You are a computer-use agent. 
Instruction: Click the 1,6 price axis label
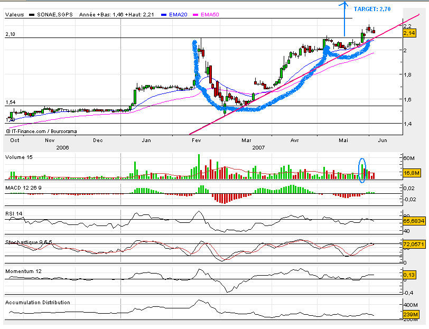coord(407,100)
